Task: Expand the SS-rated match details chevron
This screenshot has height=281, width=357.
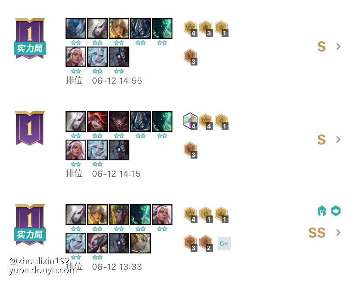Action: [x=338, y=233]
